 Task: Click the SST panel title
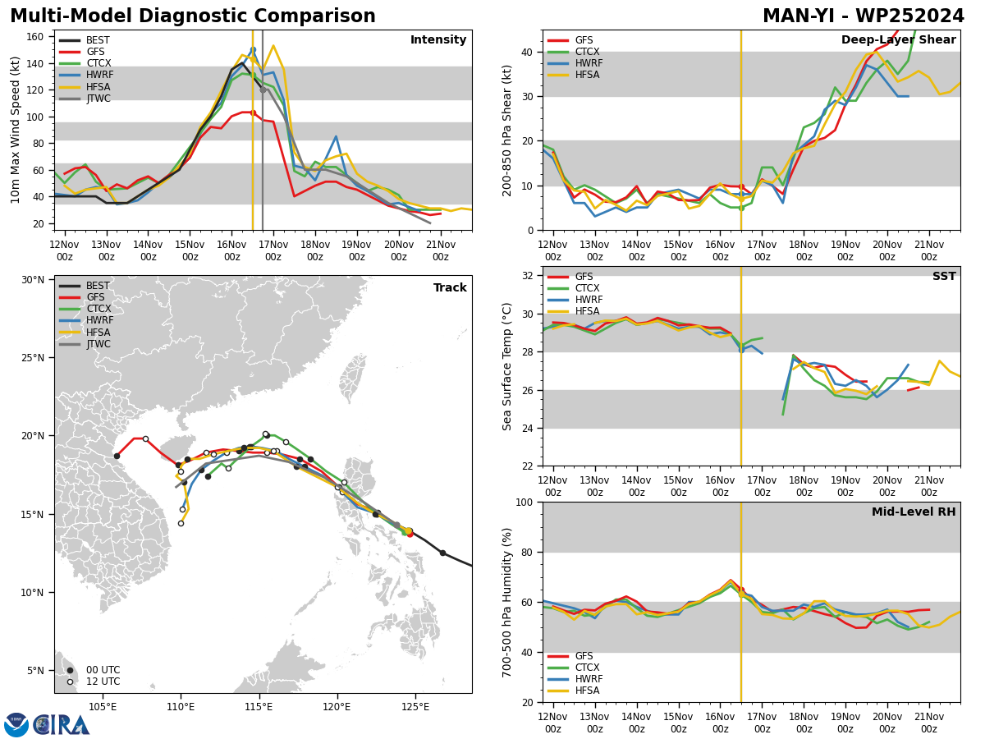(944, 277)
